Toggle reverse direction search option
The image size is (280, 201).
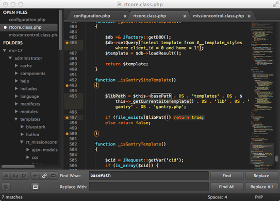[x=36, y=176]
